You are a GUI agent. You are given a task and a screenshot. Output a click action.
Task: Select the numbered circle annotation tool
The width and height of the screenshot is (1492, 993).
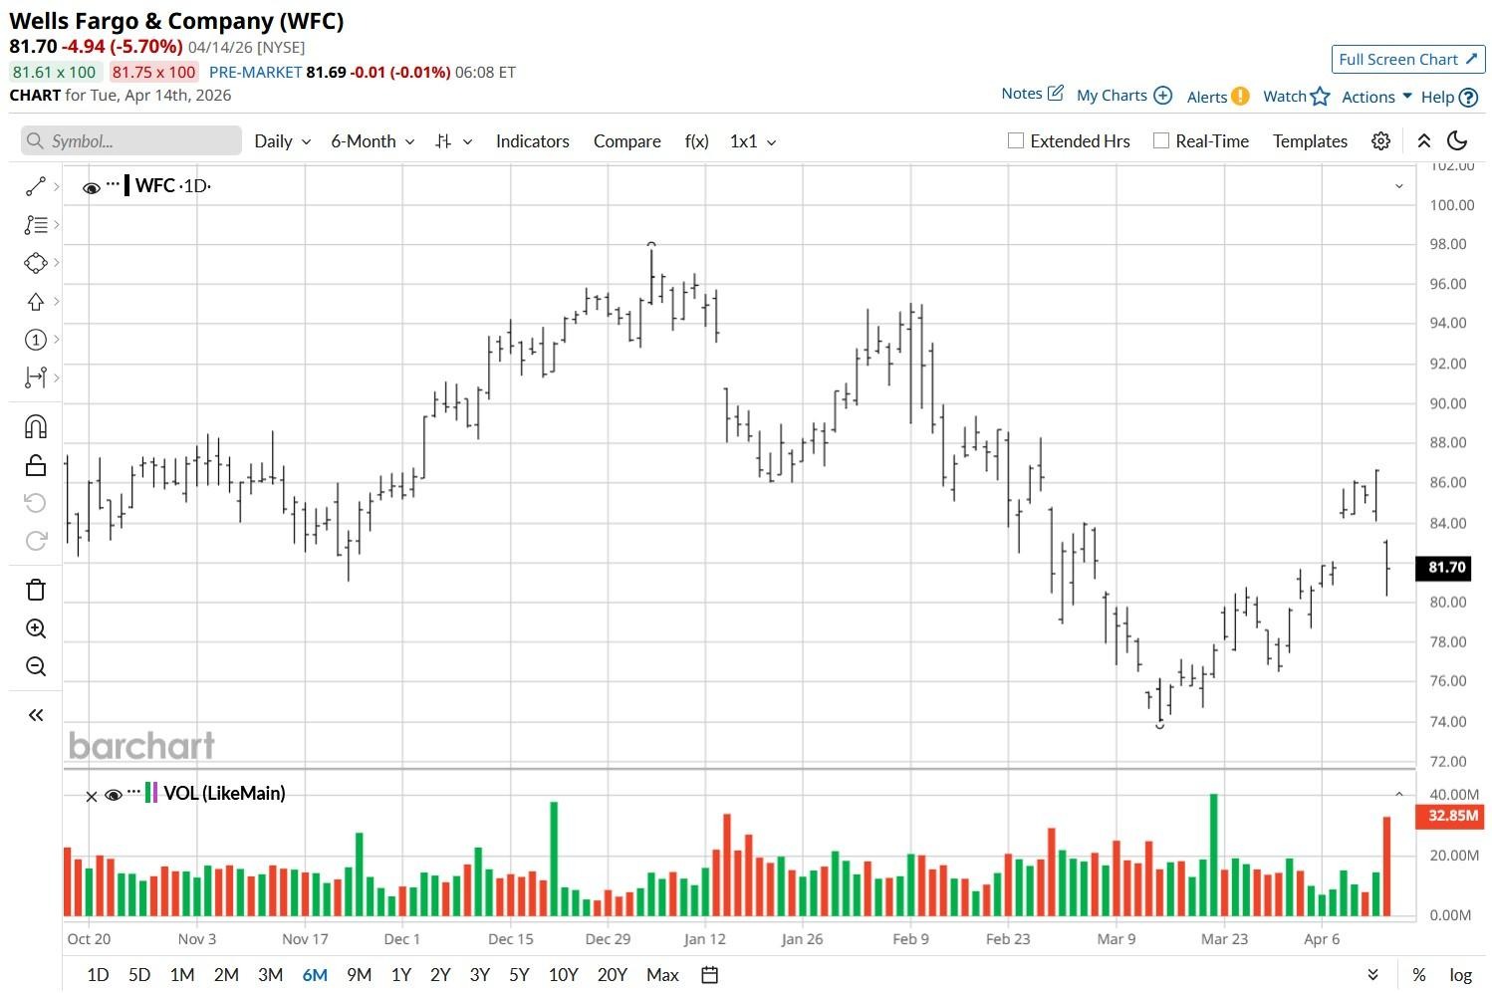pos(36,340)
